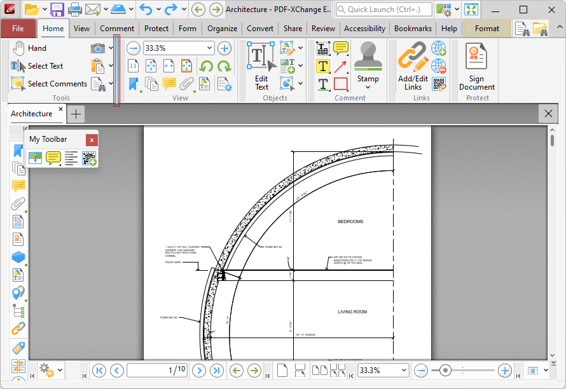Screen dimensions: 566x389
Task: Click the Redo arrow in the title bar
Action: point(171,10)
